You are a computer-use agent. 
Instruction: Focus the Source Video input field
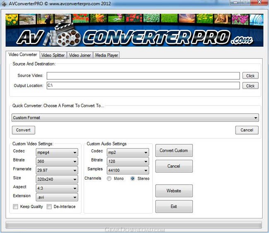click(143, 76)
